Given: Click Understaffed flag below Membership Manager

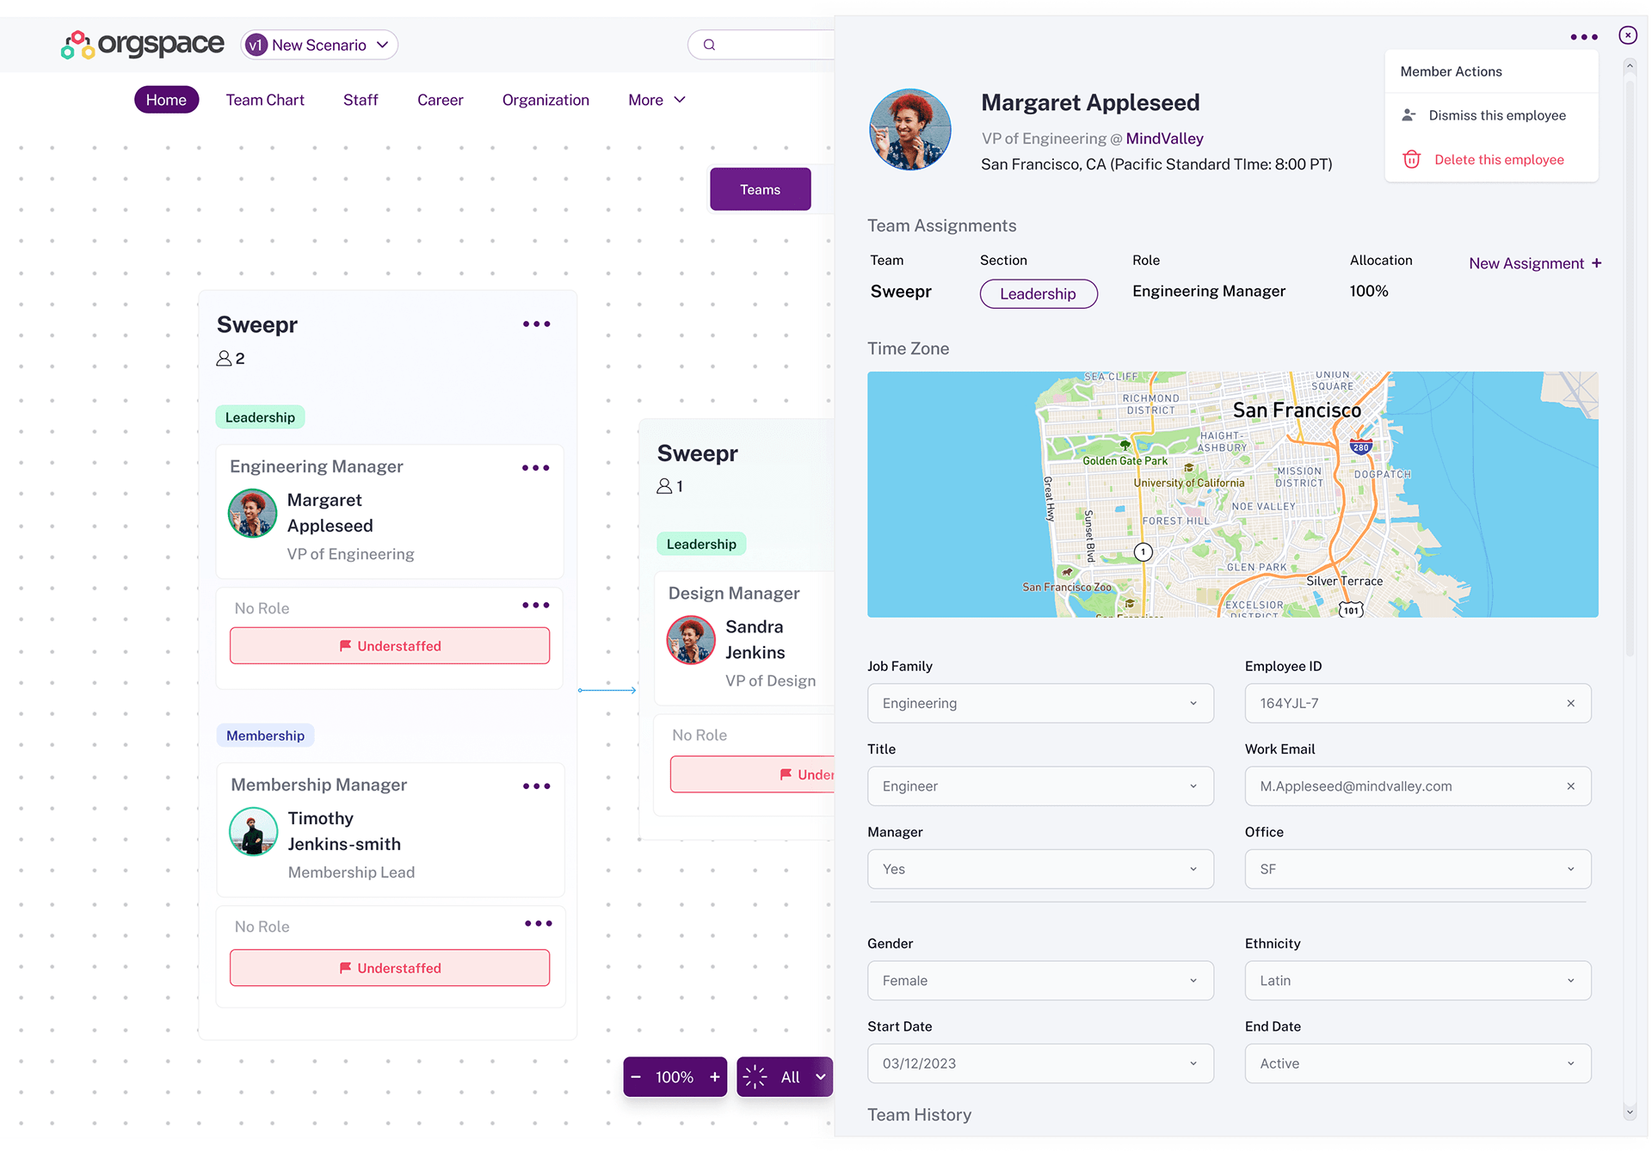Looking at the screenshot, I should point(390,968).
